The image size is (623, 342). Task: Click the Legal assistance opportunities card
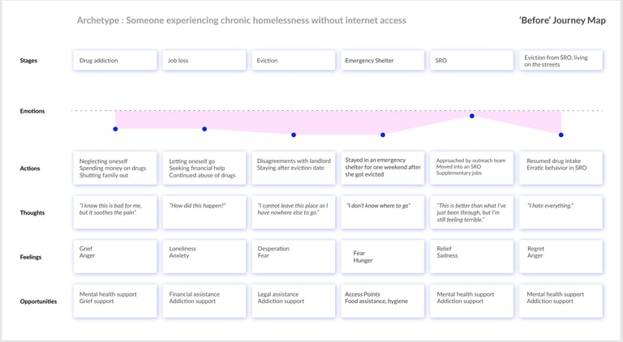pyautogui.click(x=293, y=301)
